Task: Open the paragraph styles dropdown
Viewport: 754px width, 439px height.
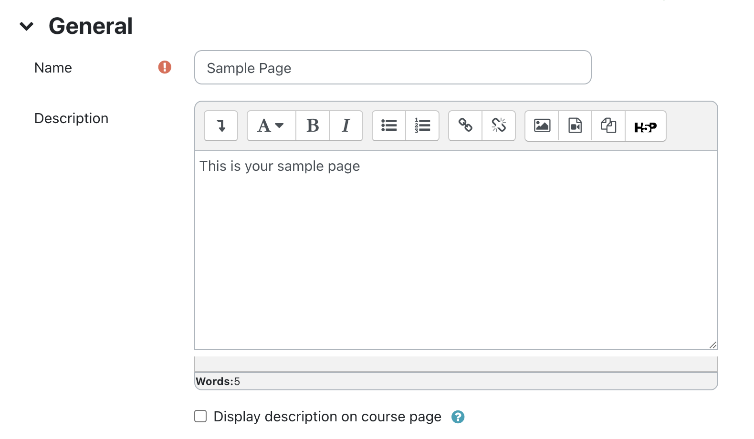Action: click(x=271, y=126)
